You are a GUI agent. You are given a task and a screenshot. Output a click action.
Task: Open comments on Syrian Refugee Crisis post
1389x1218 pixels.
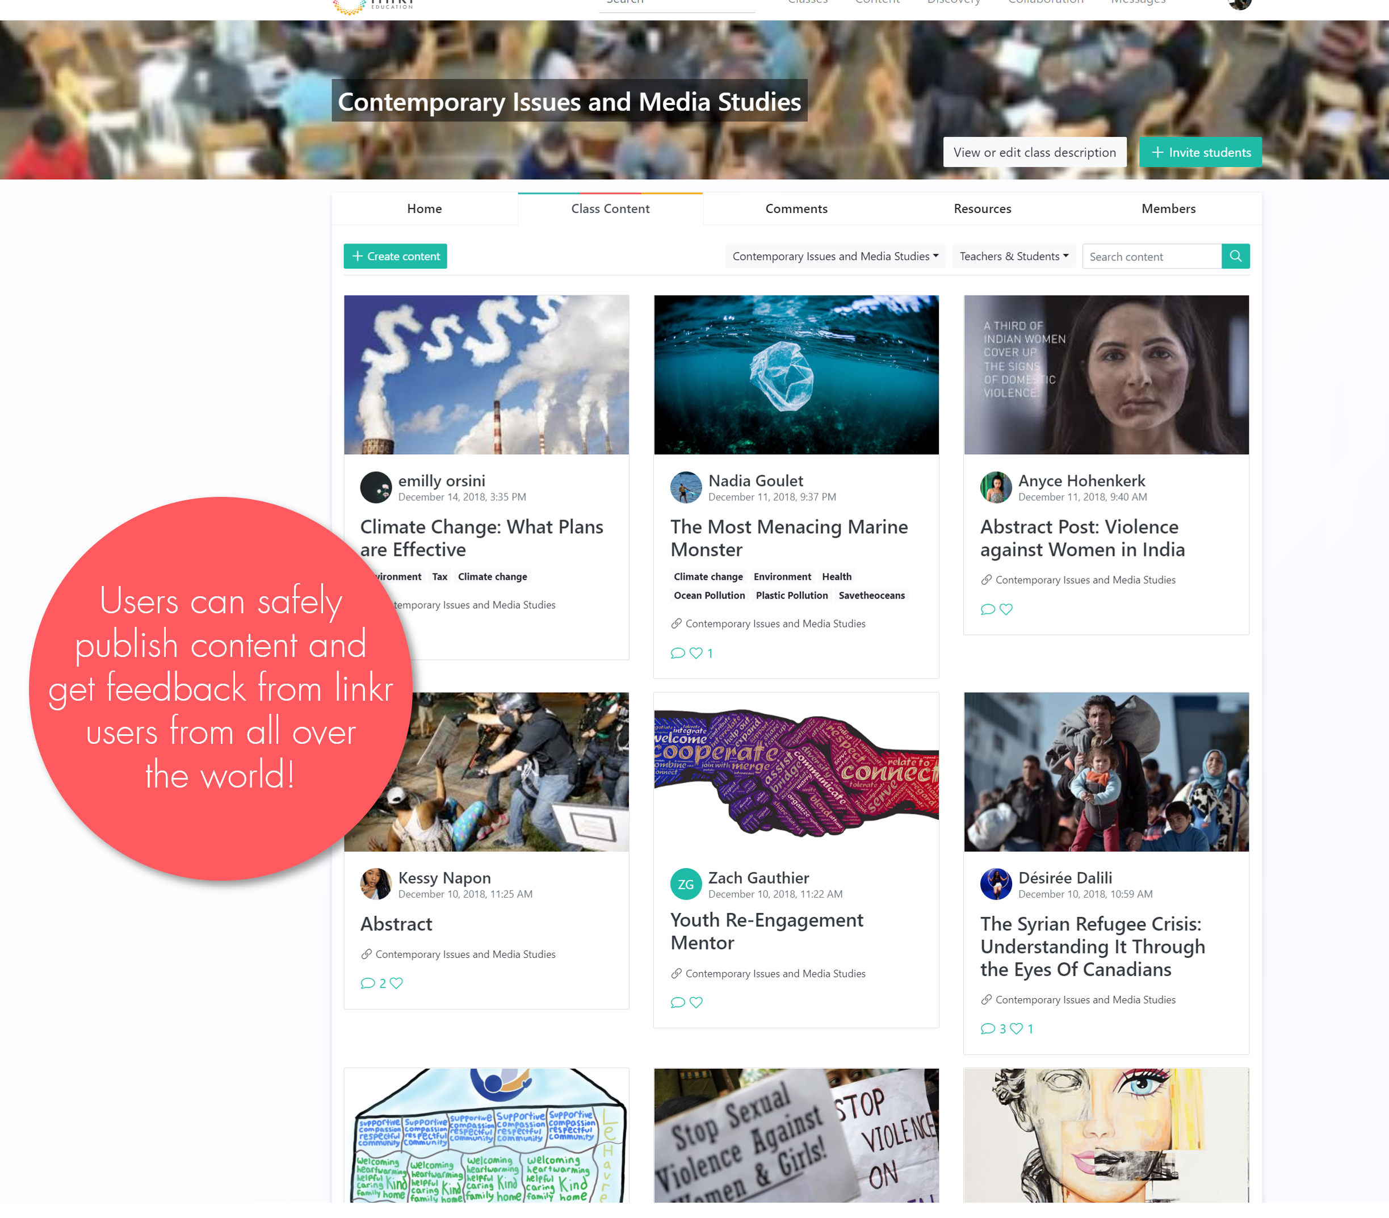987,1028
